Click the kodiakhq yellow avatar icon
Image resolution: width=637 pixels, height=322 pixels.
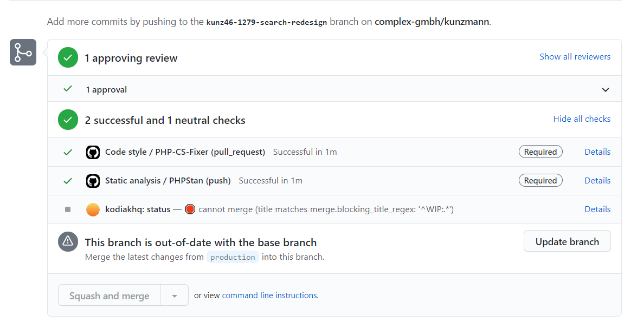click(93, 209)
